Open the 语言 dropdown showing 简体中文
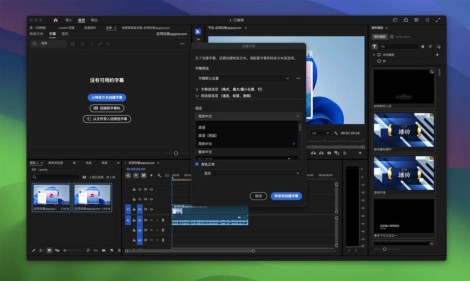The height and width of the screenshot is (281, 470). coord(249,116)
